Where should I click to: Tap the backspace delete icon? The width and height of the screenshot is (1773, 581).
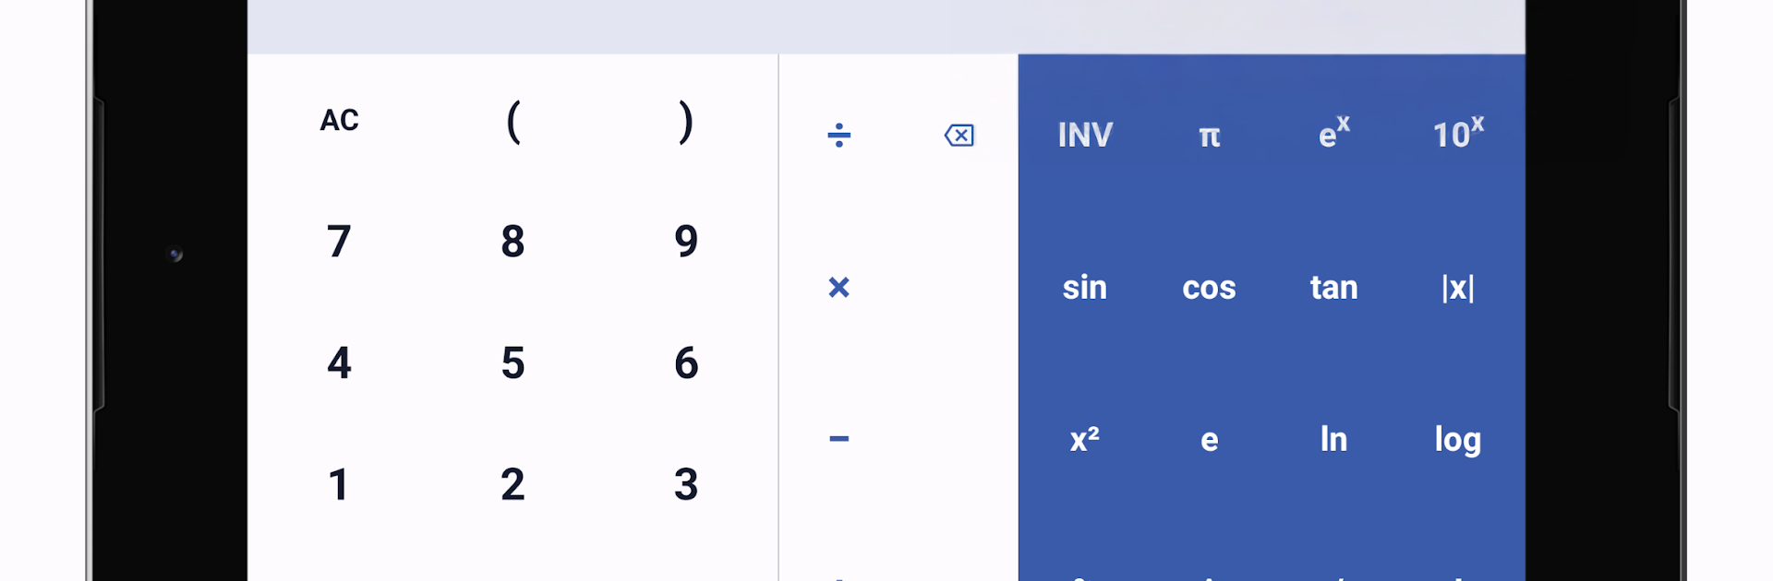pyautogui.click(x=959, y=136)
